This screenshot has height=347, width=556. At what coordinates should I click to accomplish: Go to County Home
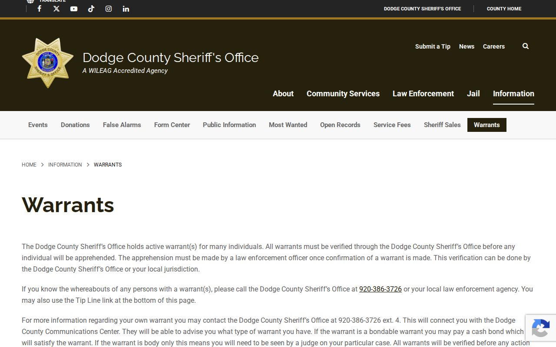[504, 9]
